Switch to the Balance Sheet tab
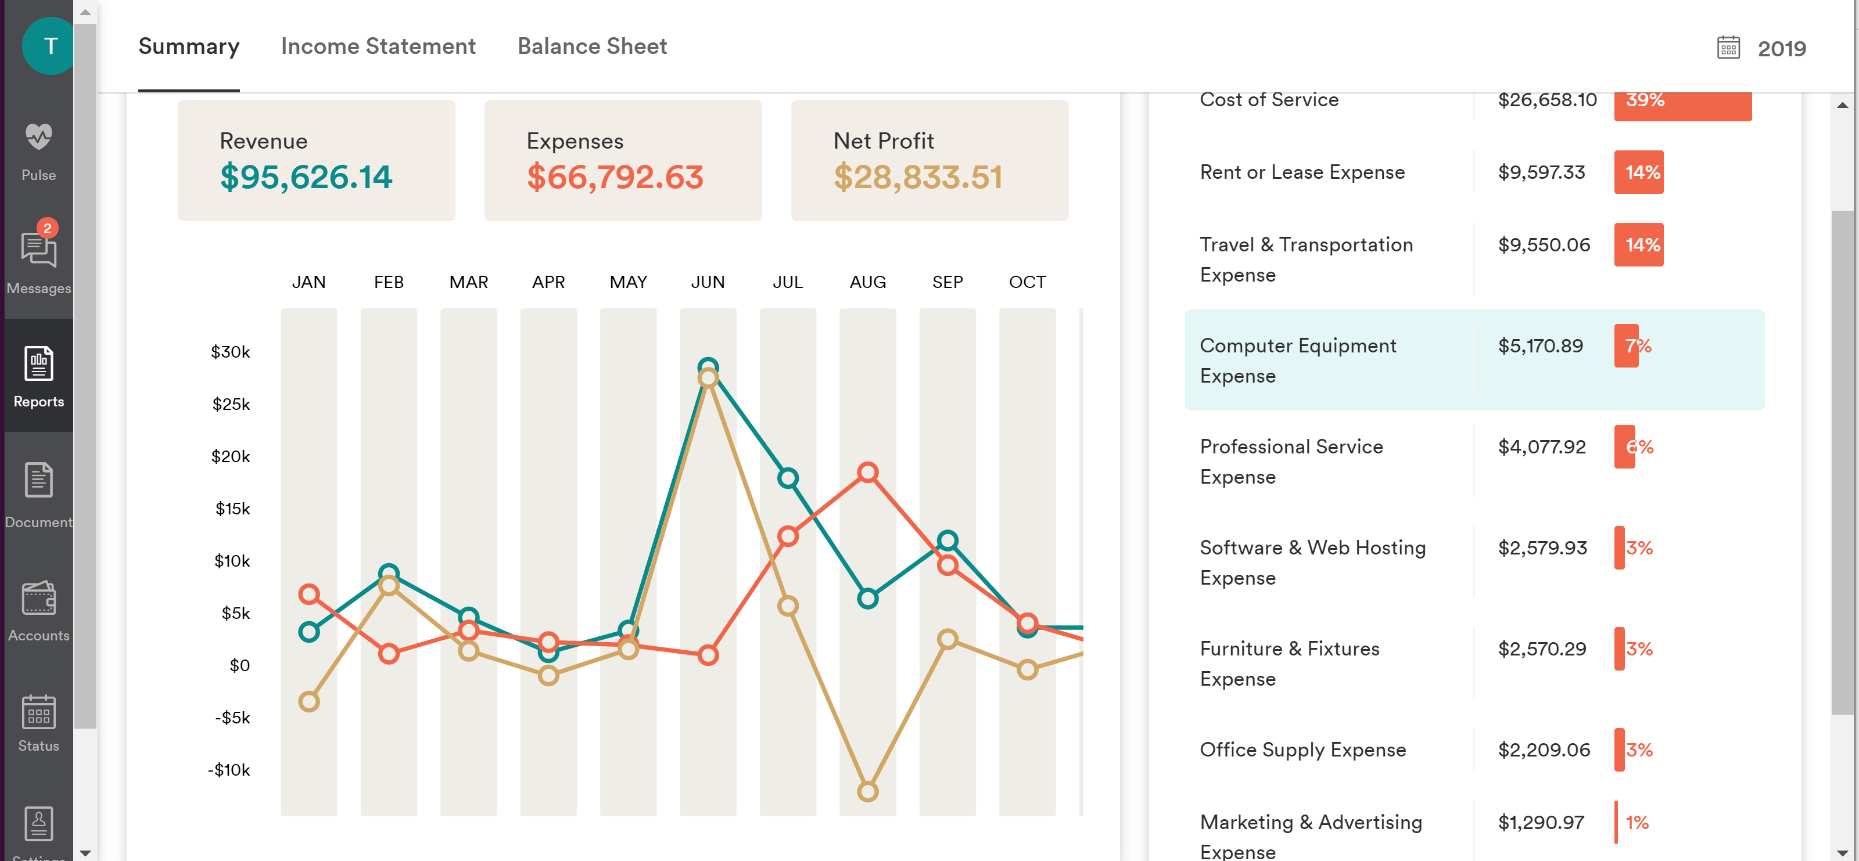Image resolution: width=1859 pixels, height=861 pixels. coord(592,46)
